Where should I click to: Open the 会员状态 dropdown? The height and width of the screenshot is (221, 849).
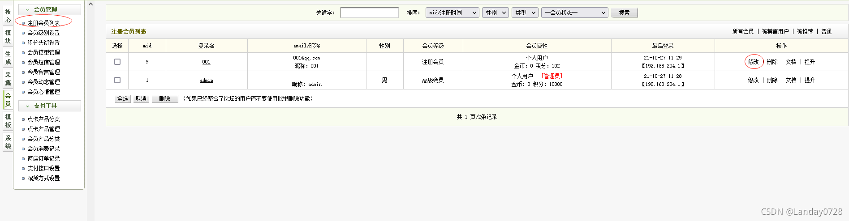pos(574,13)
